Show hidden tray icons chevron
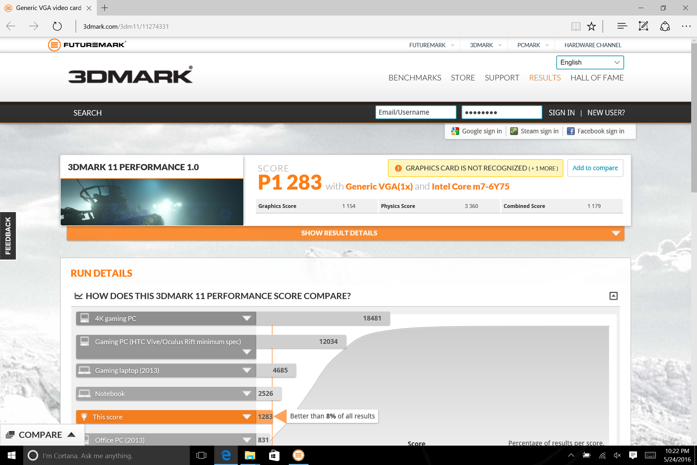This screenshot has height=465, width=697. 571,455
